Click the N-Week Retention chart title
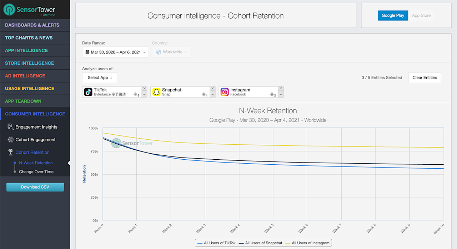 [268, 111]
